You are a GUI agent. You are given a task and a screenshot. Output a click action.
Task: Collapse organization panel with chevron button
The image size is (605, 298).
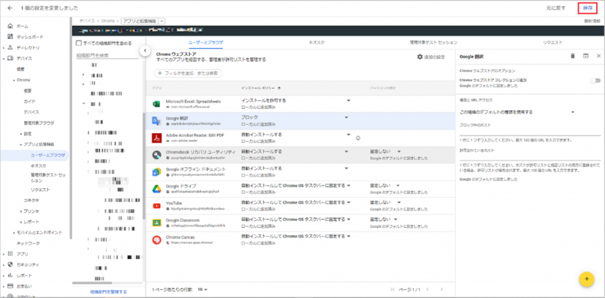click(145, 51)
